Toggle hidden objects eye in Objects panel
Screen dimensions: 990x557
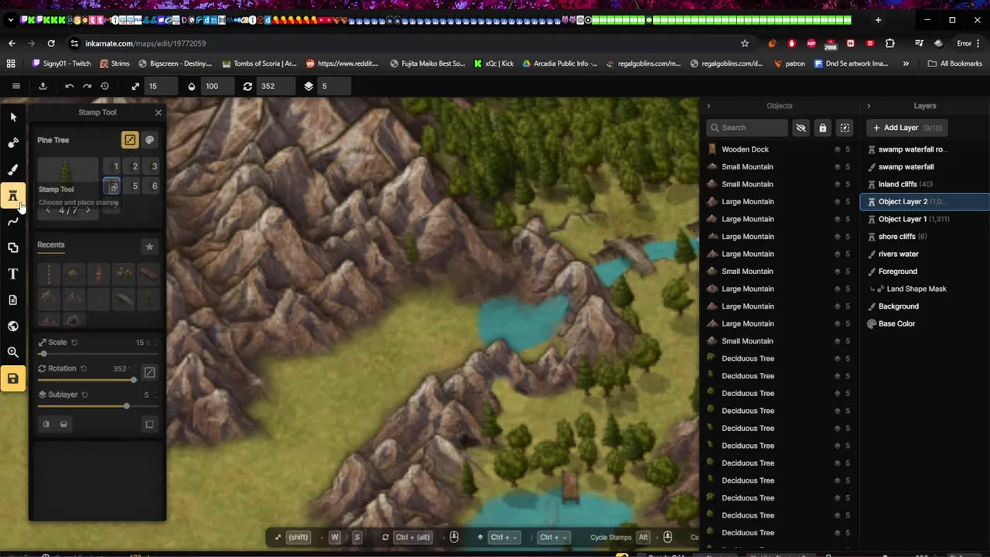(801, 128)
